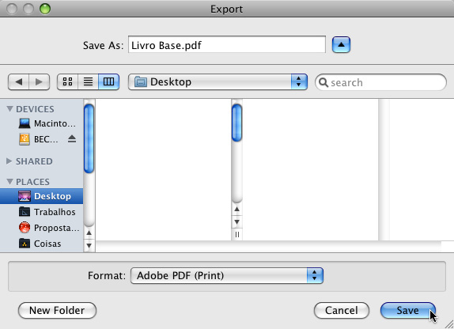
Task: Open the Format dropdown Adobe PDF (Print)
Action: 227,275
